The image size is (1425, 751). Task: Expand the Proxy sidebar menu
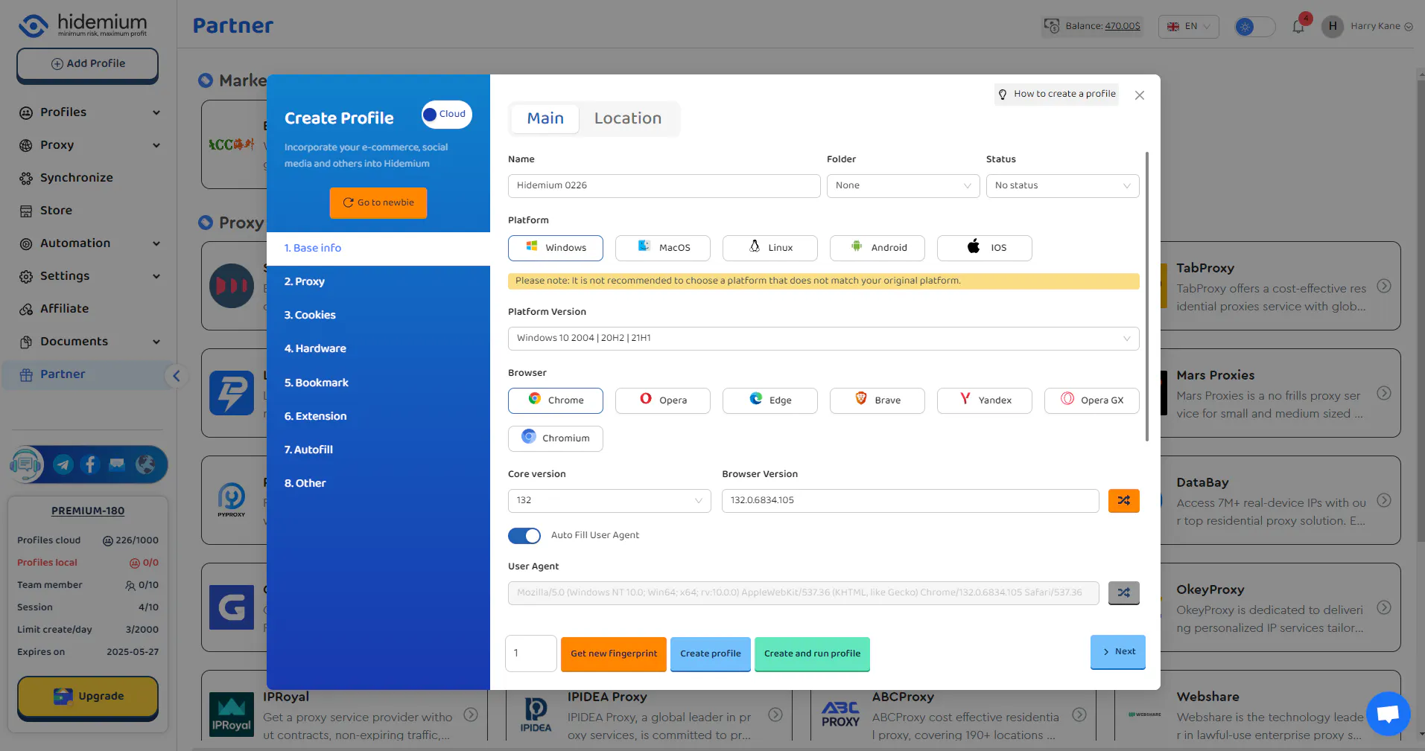89,145
